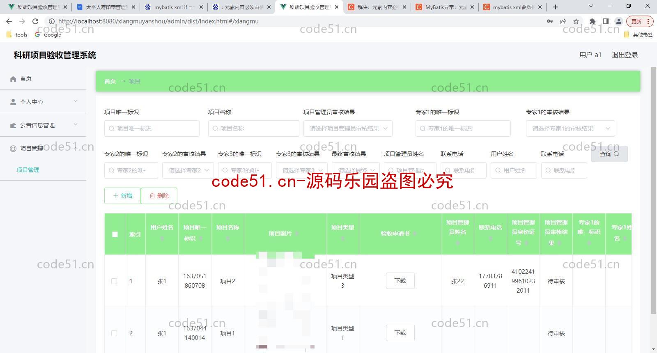Switch to mybatis xml参数 browser tab
This screenshot has height=353, width=657.
513,7
